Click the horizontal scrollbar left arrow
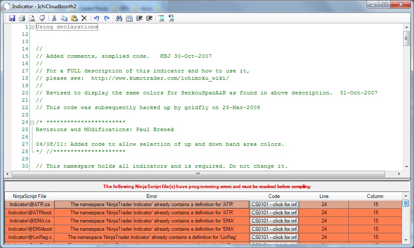 click(x=7, y=174)
